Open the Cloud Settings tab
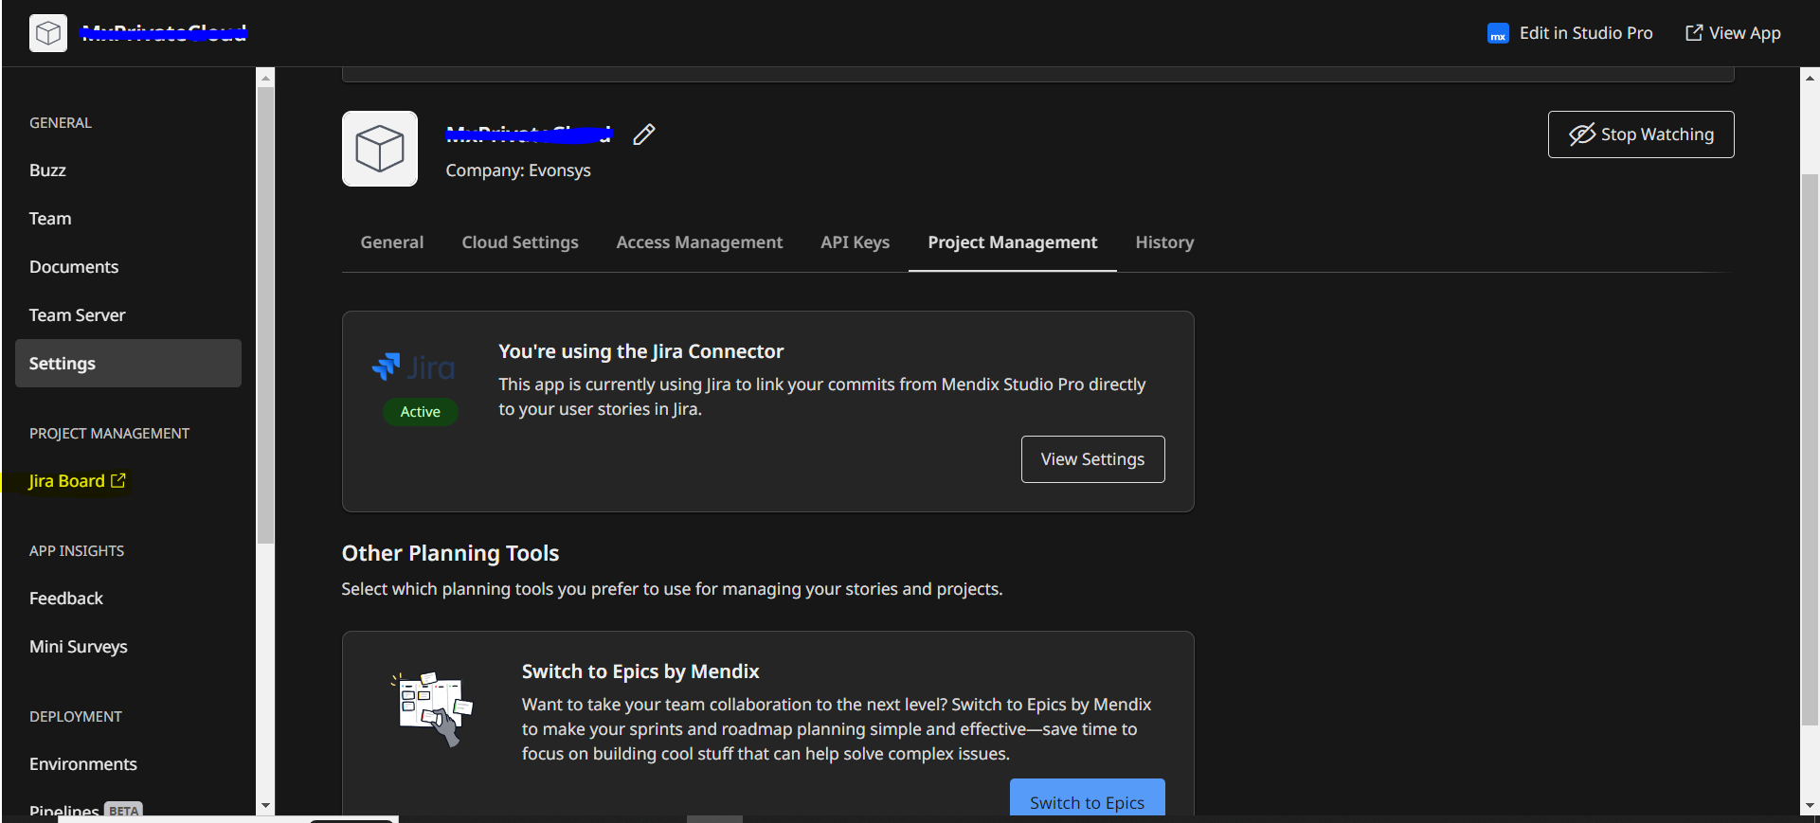The height and width of the screenshot is (823, 1820). [x=519, y=242]
